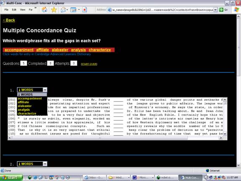The height and width of the screenshot is (181, 241).
Task: Open the Home icon in toolbar
Action: [44, 10]
